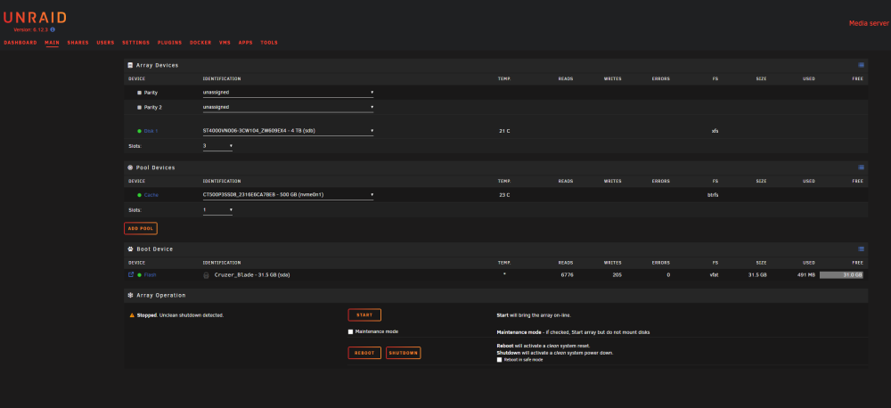891x408 pixels.
Task: Click the Flash external-link icon
Action: 131,274
